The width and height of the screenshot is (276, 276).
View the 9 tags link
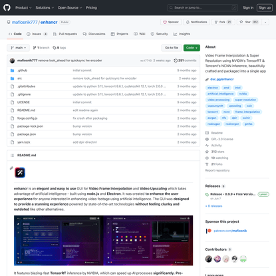click(x=59, y=48)
